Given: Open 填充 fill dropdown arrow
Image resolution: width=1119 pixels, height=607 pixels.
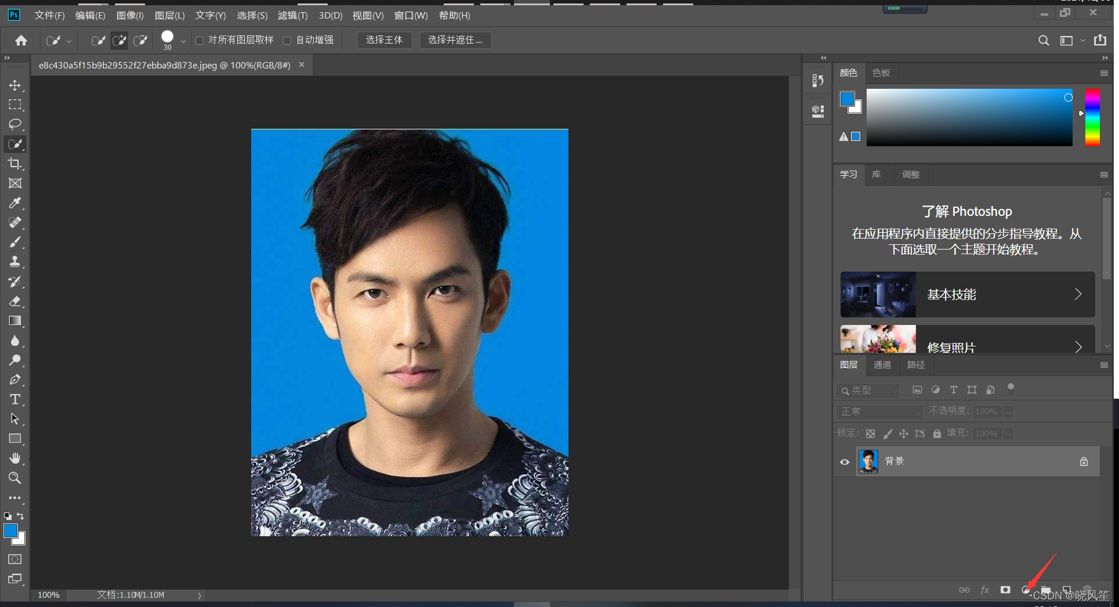Looking at the screenshot, I should coord(1008,433).
